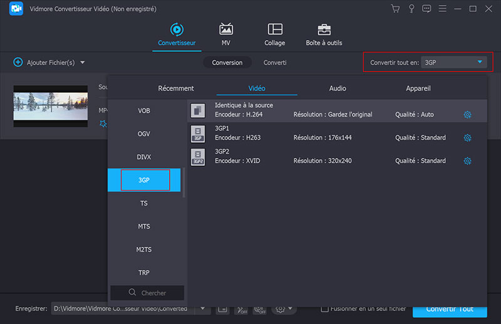Click the shopping cart purchase icon

click(x=395, y=9)
